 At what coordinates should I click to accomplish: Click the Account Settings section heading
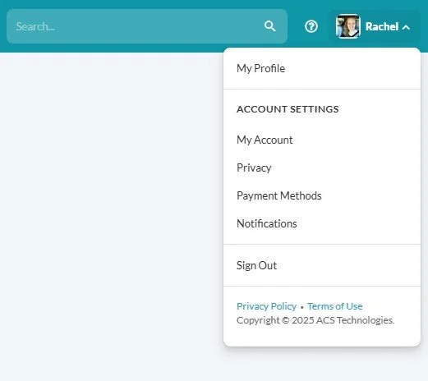click(x=288, y=109)
